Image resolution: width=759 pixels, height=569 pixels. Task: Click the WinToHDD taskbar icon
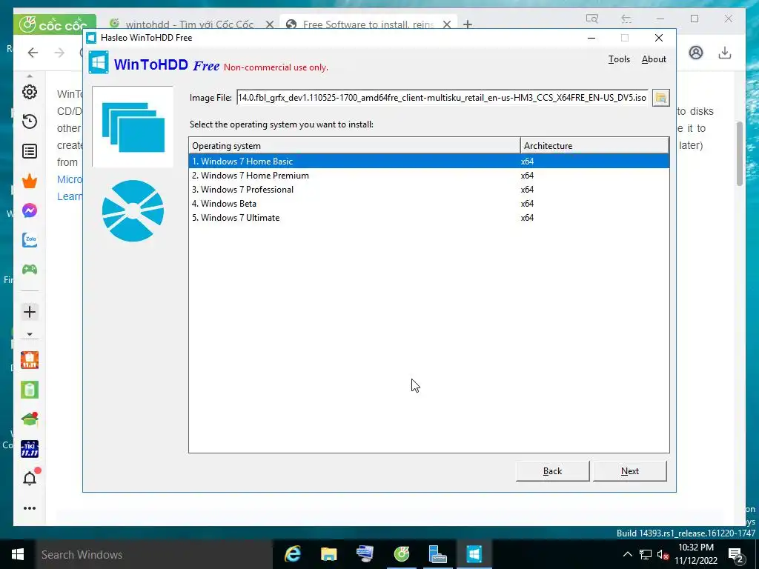474,554
